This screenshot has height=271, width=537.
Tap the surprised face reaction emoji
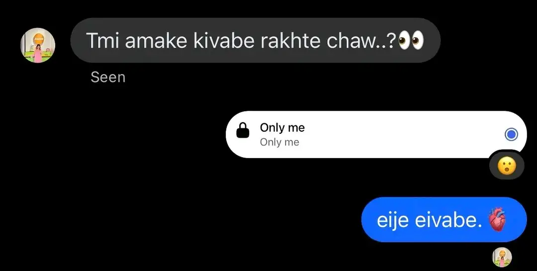coord(507,166)
